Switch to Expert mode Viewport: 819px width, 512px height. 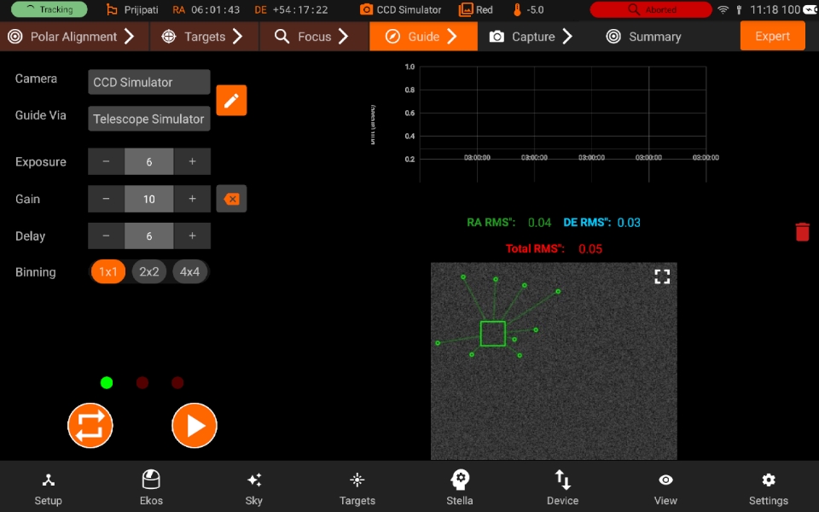[x=772, y=36]
